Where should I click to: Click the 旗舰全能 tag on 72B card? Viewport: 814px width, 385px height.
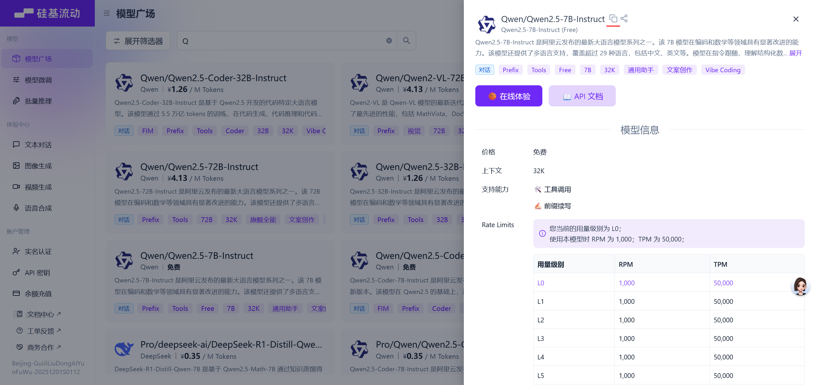click(263, 220)
